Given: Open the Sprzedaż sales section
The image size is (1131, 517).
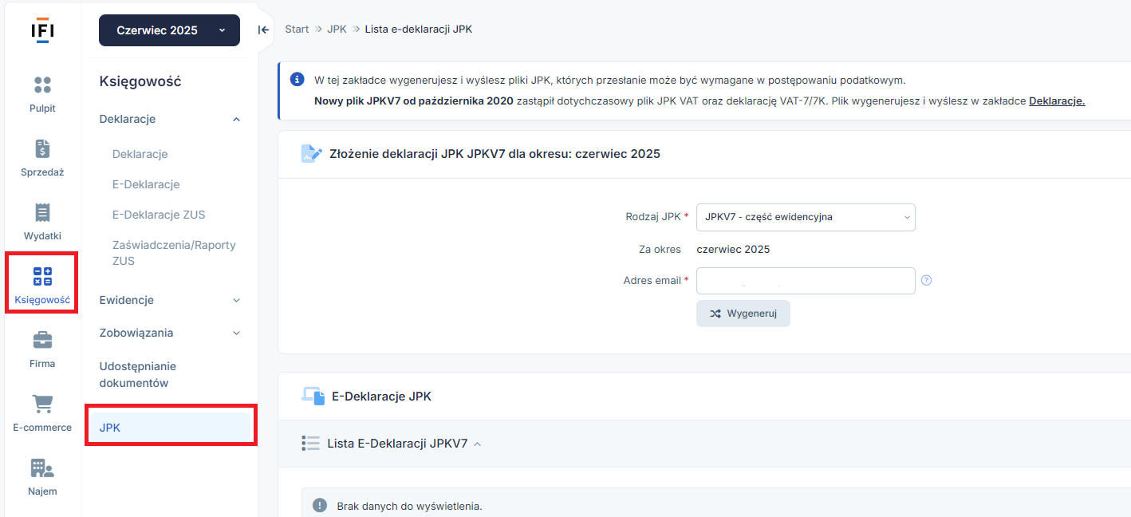Looking at the screenshot, I should [x=42, y=159].
